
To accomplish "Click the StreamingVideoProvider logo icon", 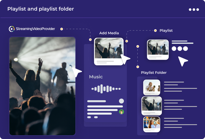I will 12,29.
